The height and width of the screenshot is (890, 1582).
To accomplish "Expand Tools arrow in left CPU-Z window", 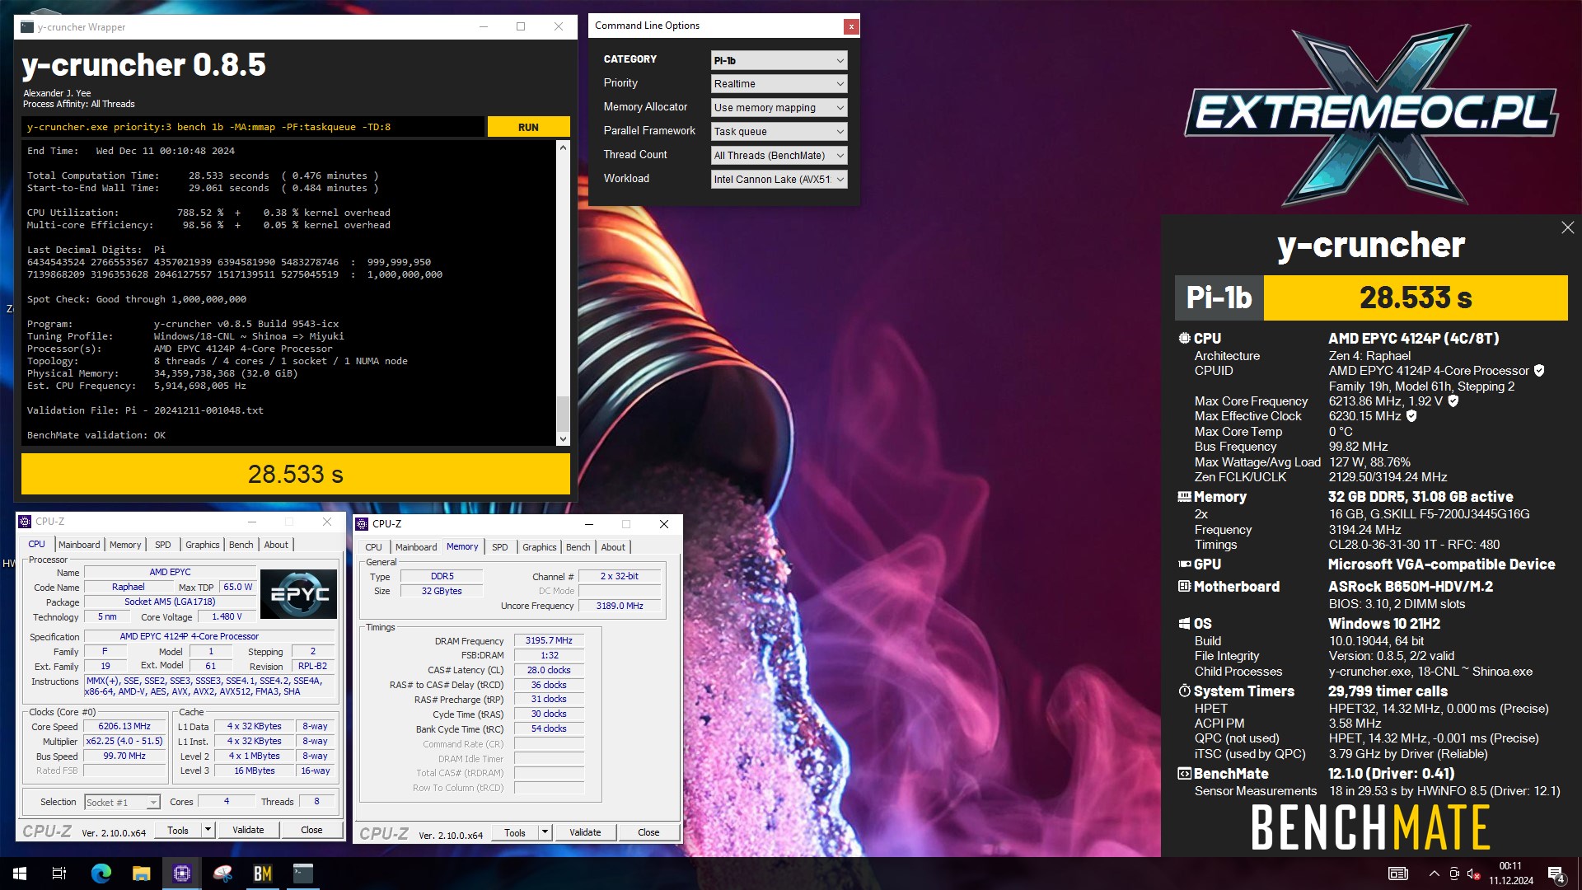I will pyautogui.click(x=208, y=830).
